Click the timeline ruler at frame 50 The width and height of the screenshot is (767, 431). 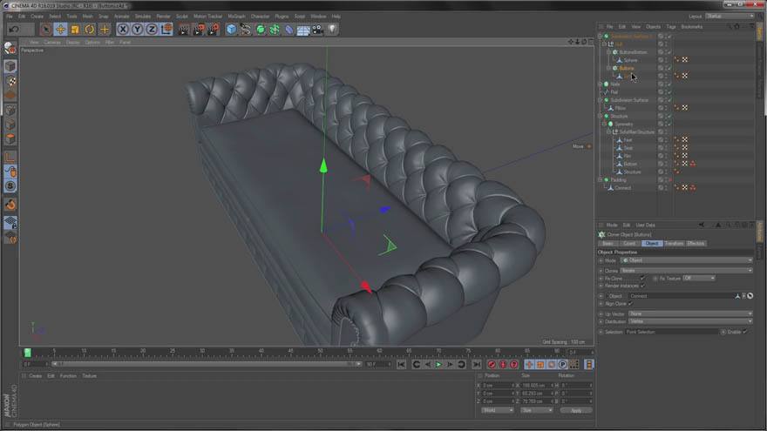pyautogui.click(x=320, y=352)
